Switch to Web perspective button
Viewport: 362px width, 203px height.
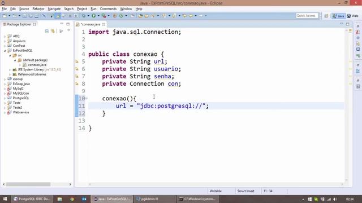pyautogui.click(x=352, y=16)
